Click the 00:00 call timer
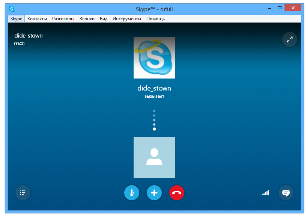 coord(19,44)
